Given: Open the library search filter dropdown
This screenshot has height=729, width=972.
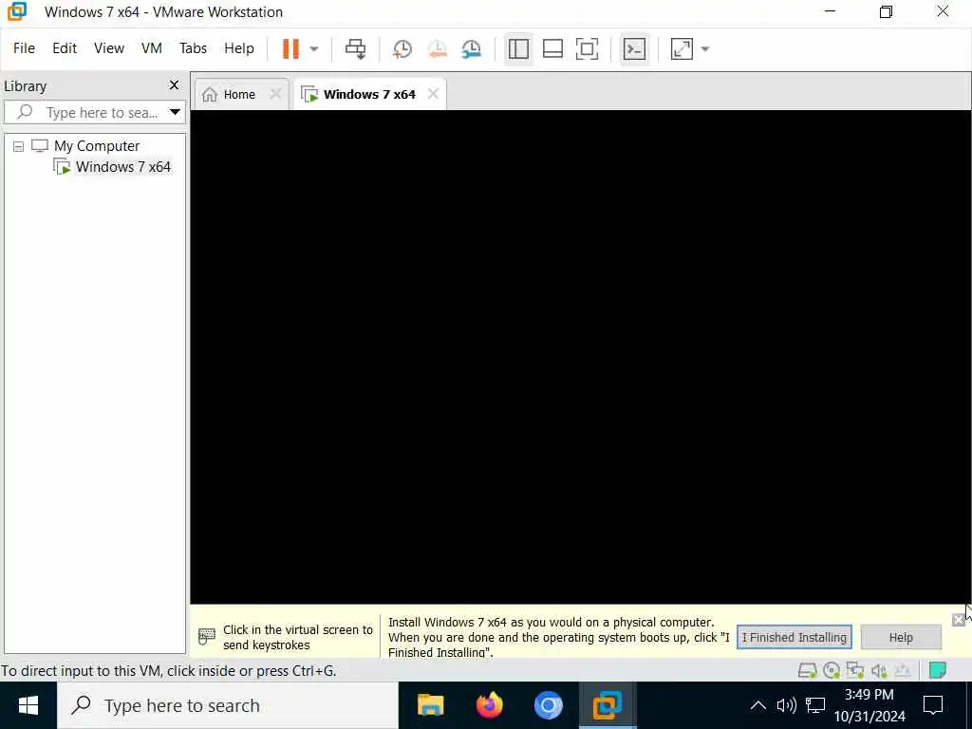Looking at the screenshot, I should pyautogui.click(x=175, y=112).
